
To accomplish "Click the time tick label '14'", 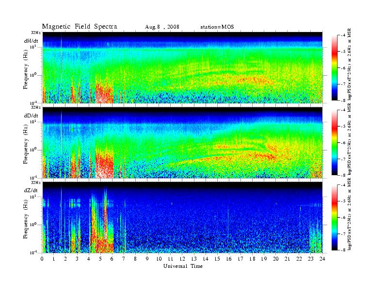I will click(206, 259).
